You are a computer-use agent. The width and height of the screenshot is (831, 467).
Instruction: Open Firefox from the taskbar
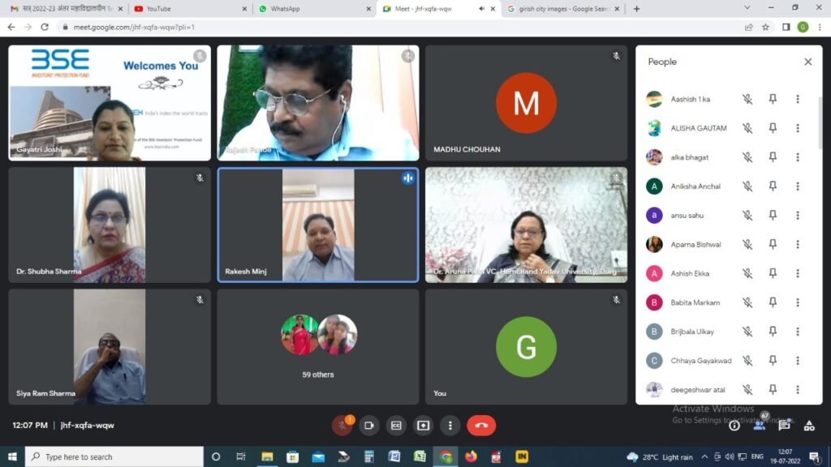471,456
